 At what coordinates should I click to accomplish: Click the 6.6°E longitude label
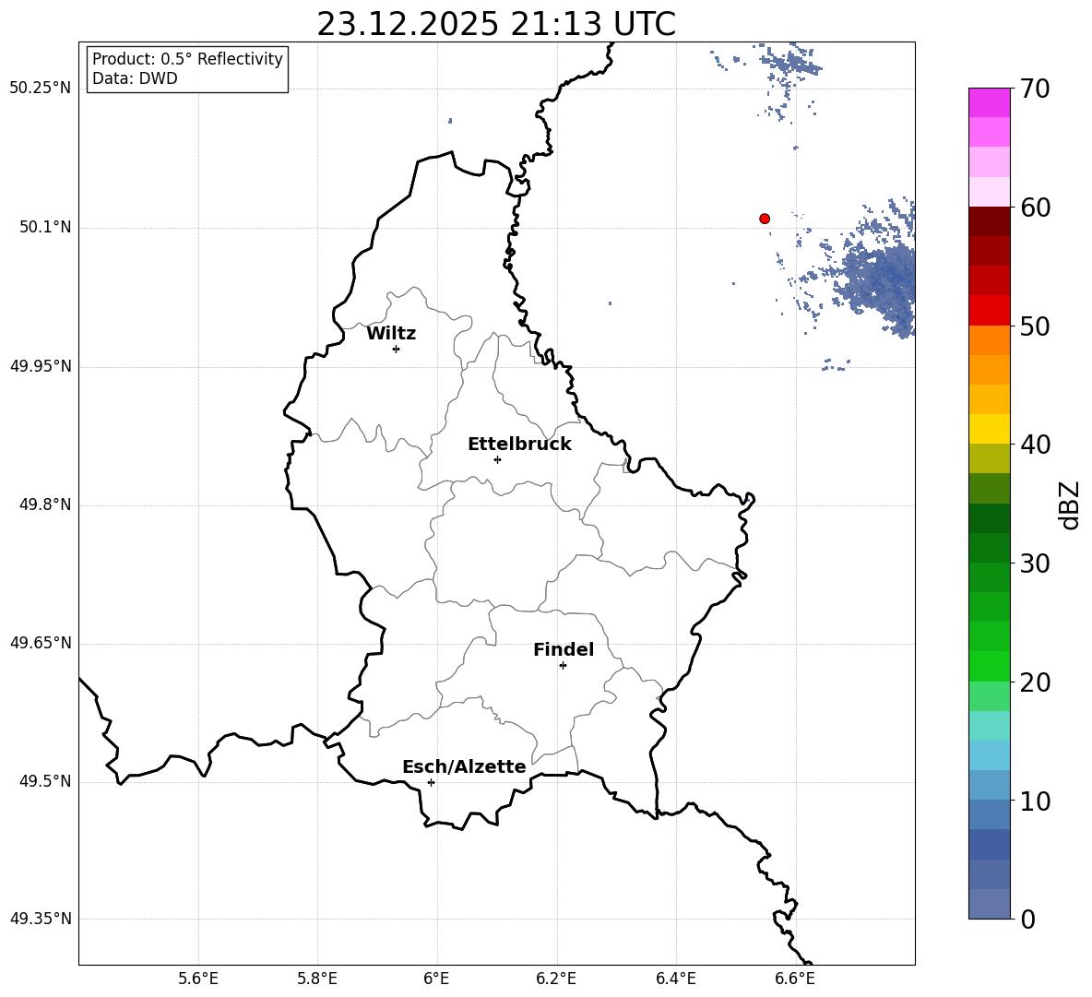click(x=795, y=979)
